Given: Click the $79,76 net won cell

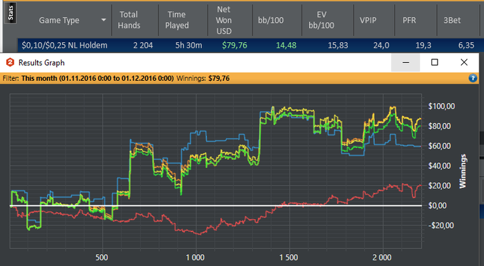Looking at the screenshot, I should coord(234,46).
